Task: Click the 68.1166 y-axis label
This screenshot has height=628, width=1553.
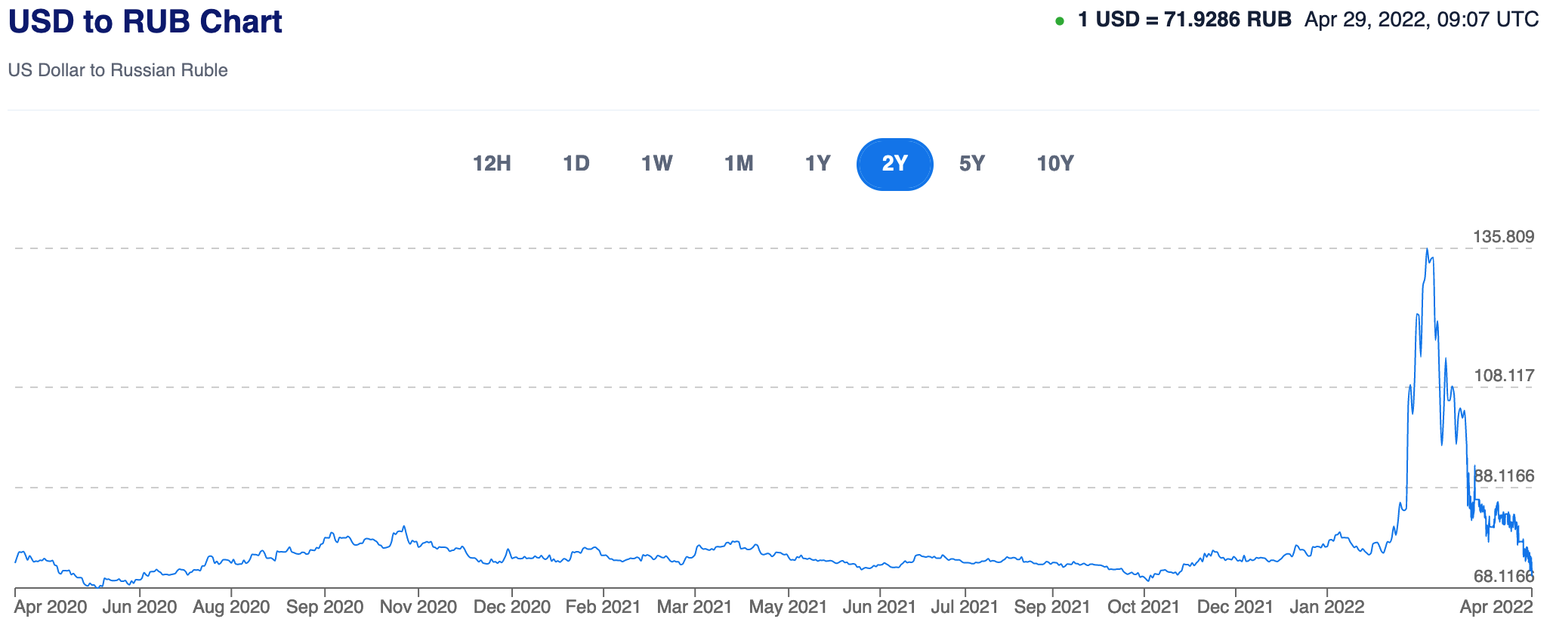Action: [x=1503, y=577]
